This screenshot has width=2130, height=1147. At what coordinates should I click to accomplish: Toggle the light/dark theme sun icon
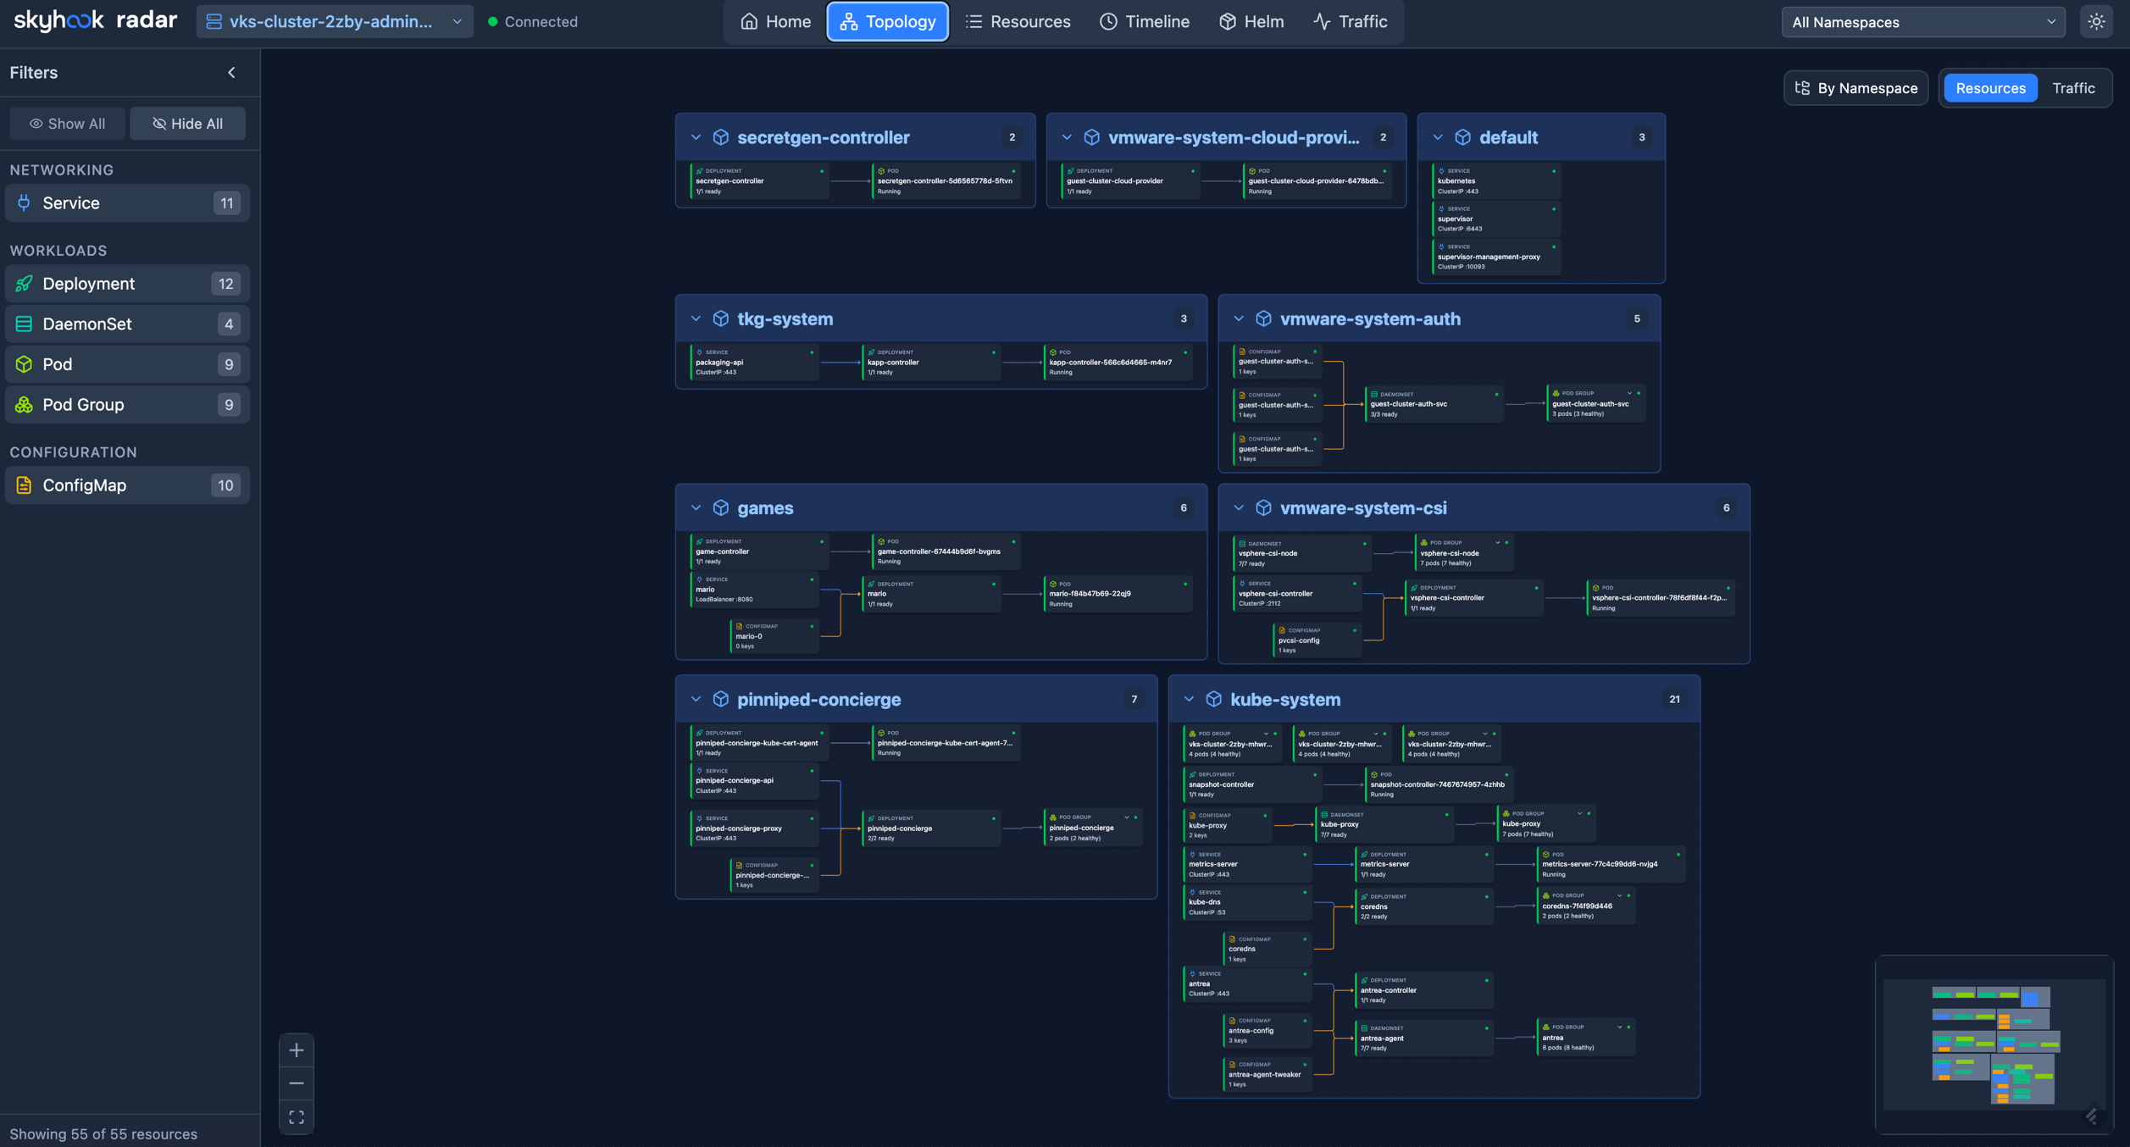pyautogui.click(x=2096, y=22)
